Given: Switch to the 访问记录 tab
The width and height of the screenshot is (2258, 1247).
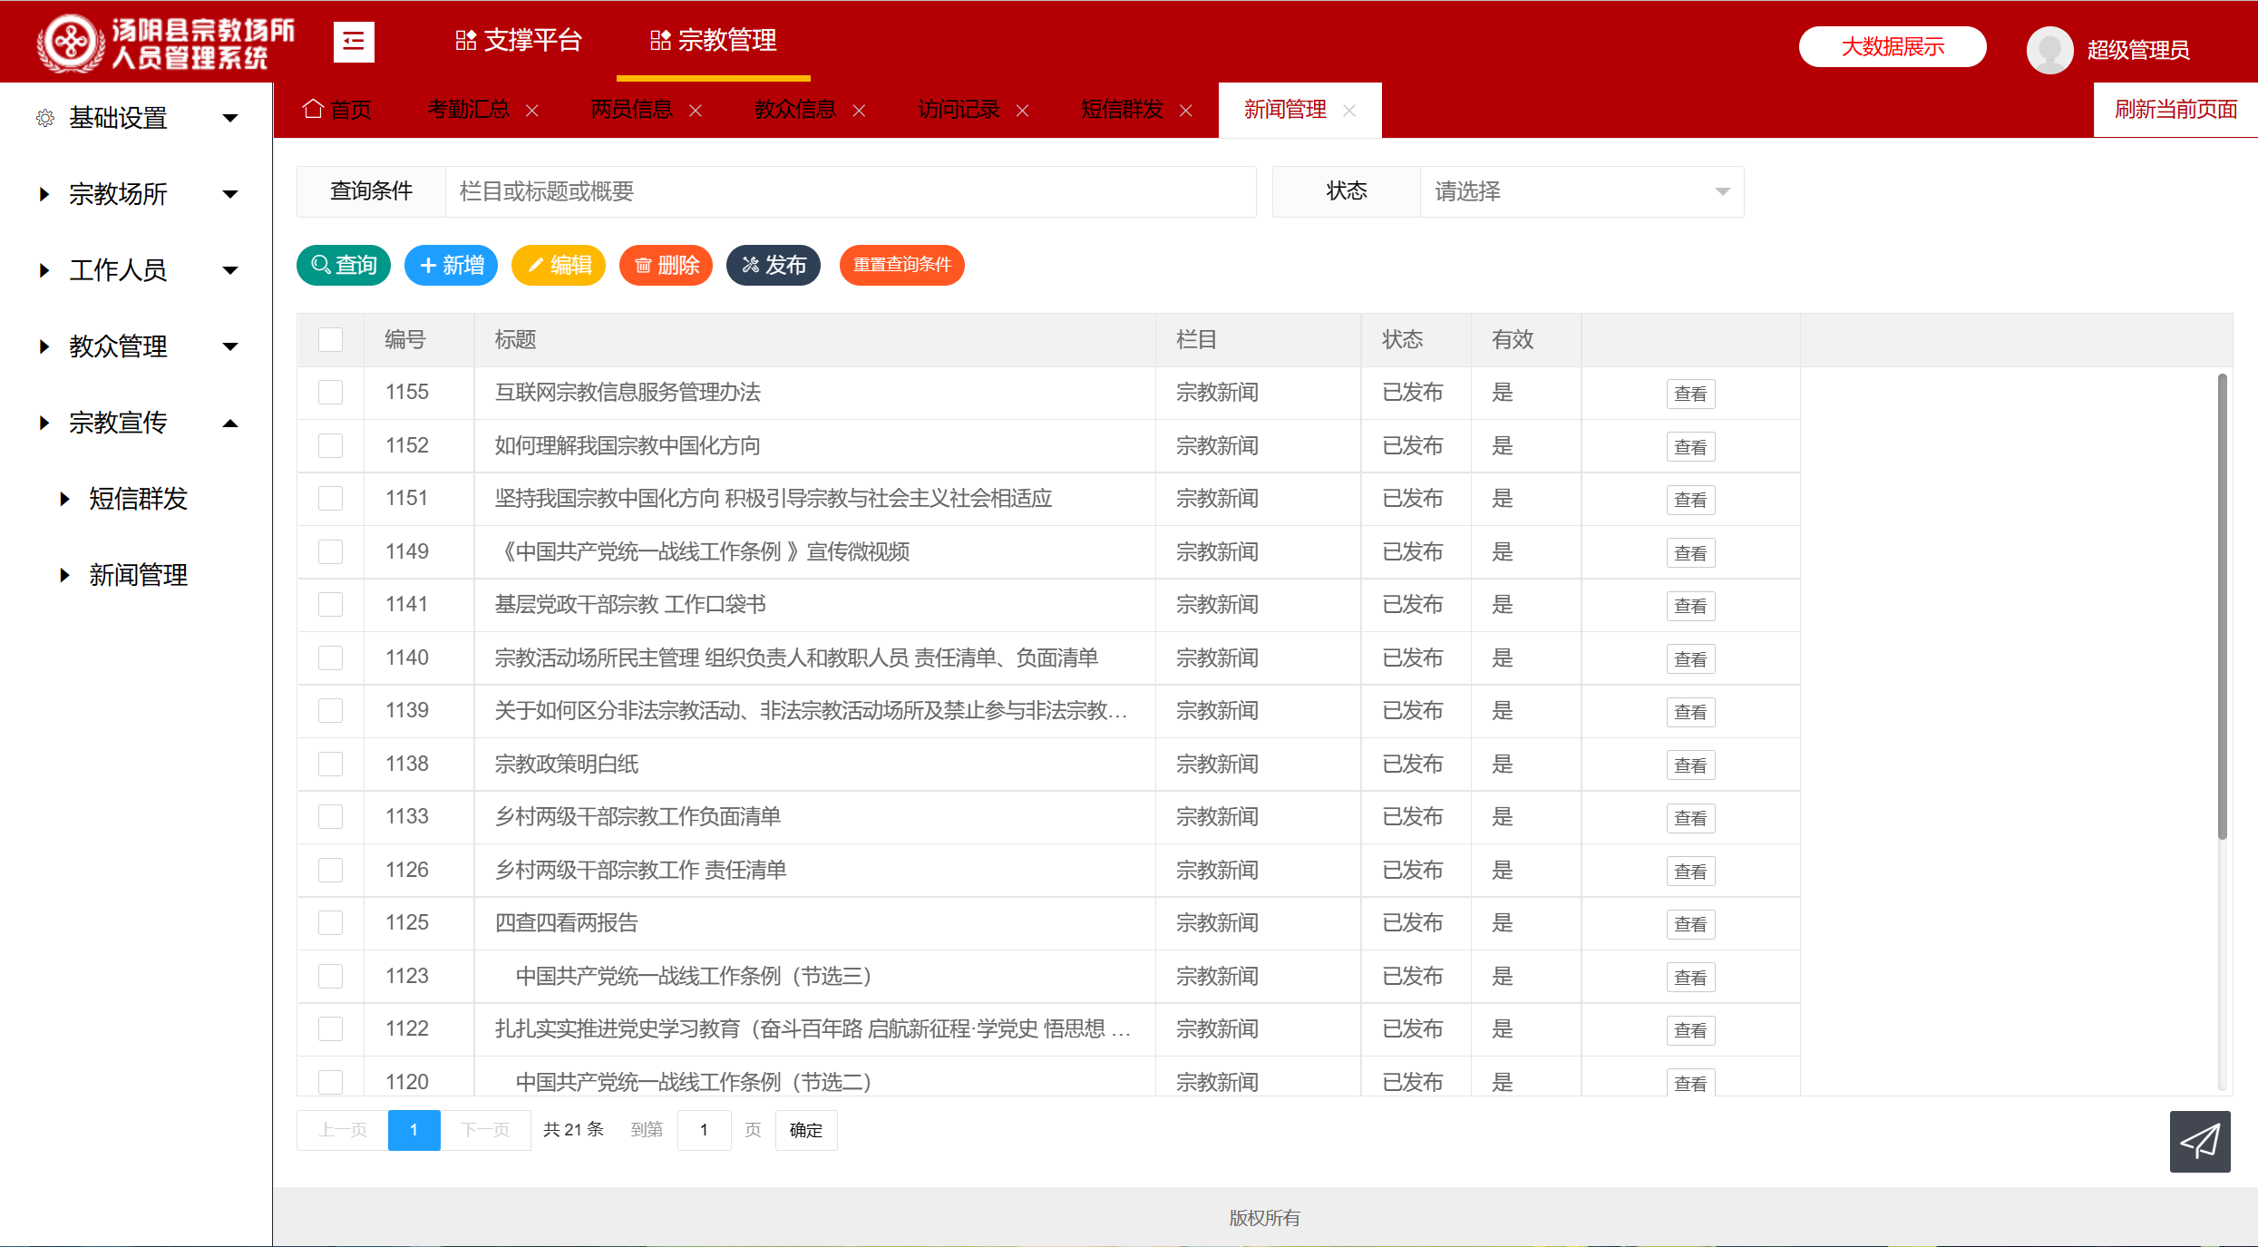Looking at the screenshot, I should (958, 110).
